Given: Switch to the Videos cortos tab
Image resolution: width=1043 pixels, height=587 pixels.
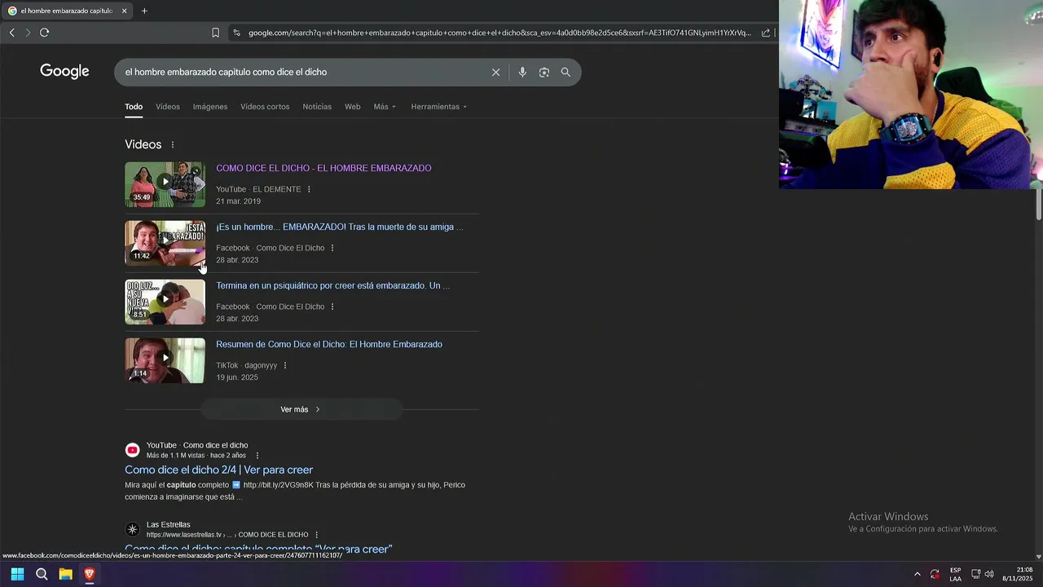Looking at the screenshot, I should tap(265, 107).
